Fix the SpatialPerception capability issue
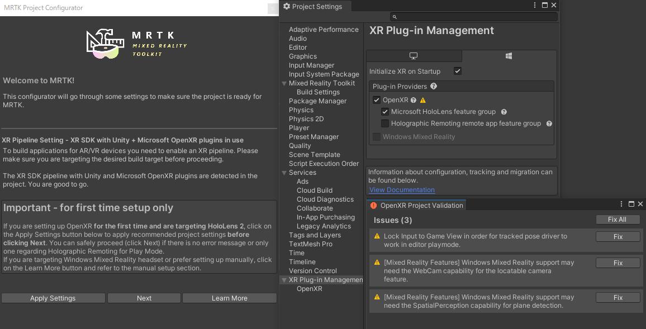This screenshot has height=329, width=646. point(617,297)
